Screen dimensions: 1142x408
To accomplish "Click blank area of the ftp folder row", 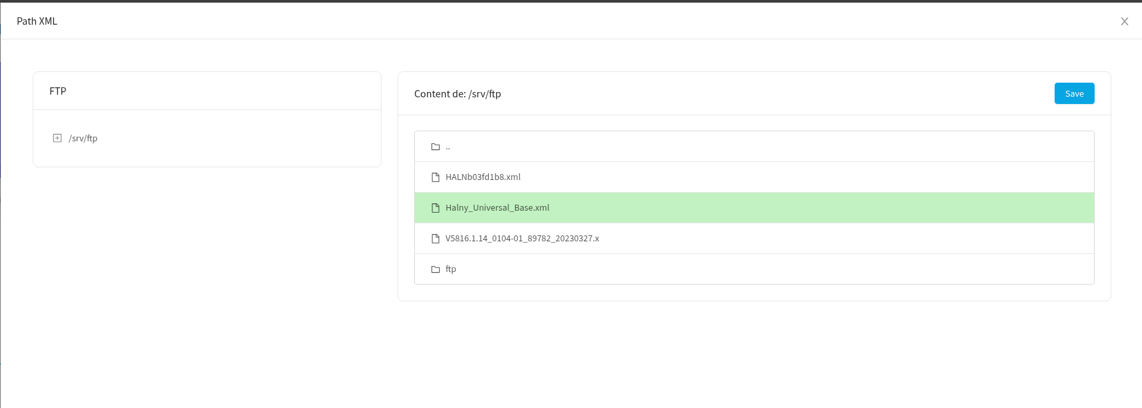I will 800,269.
